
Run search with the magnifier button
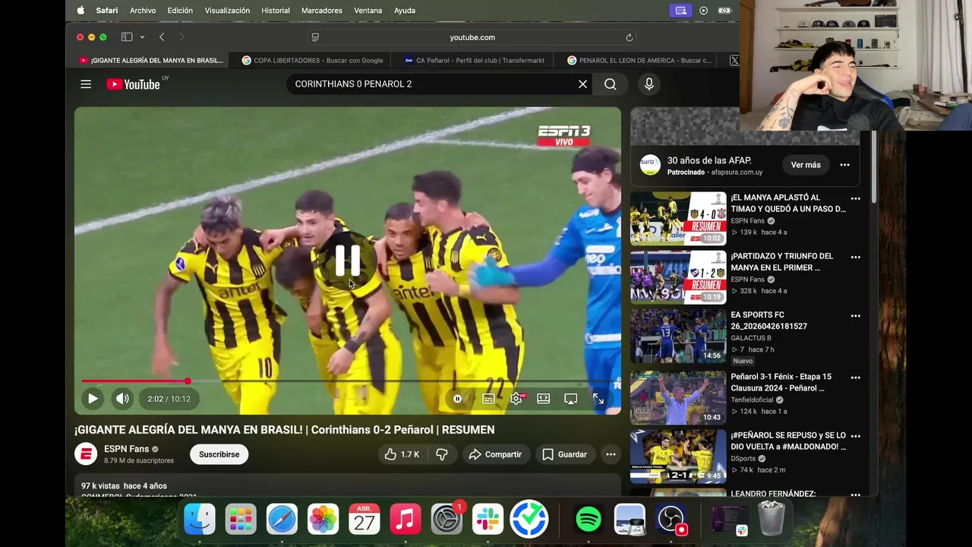point(611,84)
